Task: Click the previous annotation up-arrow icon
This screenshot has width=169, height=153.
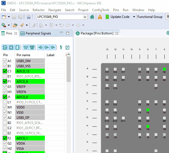Action: (x=51, y=25)
